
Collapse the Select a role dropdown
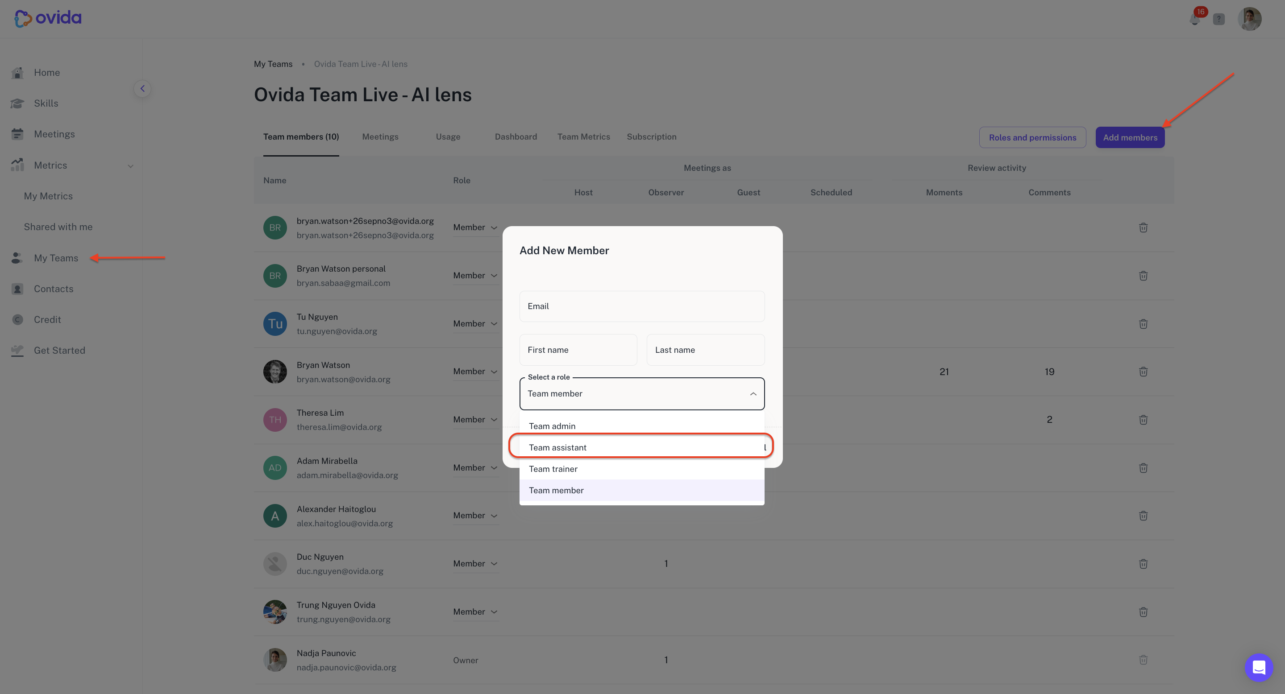coord(753,394)
